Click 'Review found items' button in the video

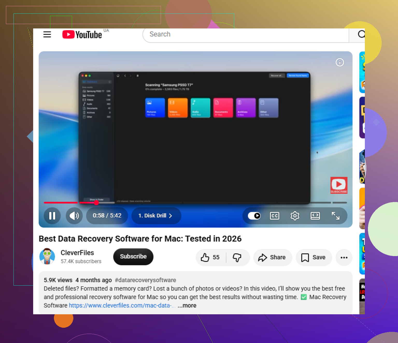point(298,76)
